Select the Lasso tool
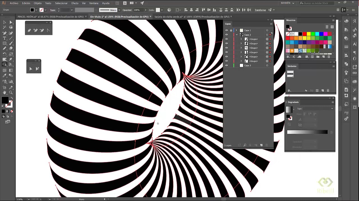Viewport: 359px width, 201px height. tap(11, 27)
